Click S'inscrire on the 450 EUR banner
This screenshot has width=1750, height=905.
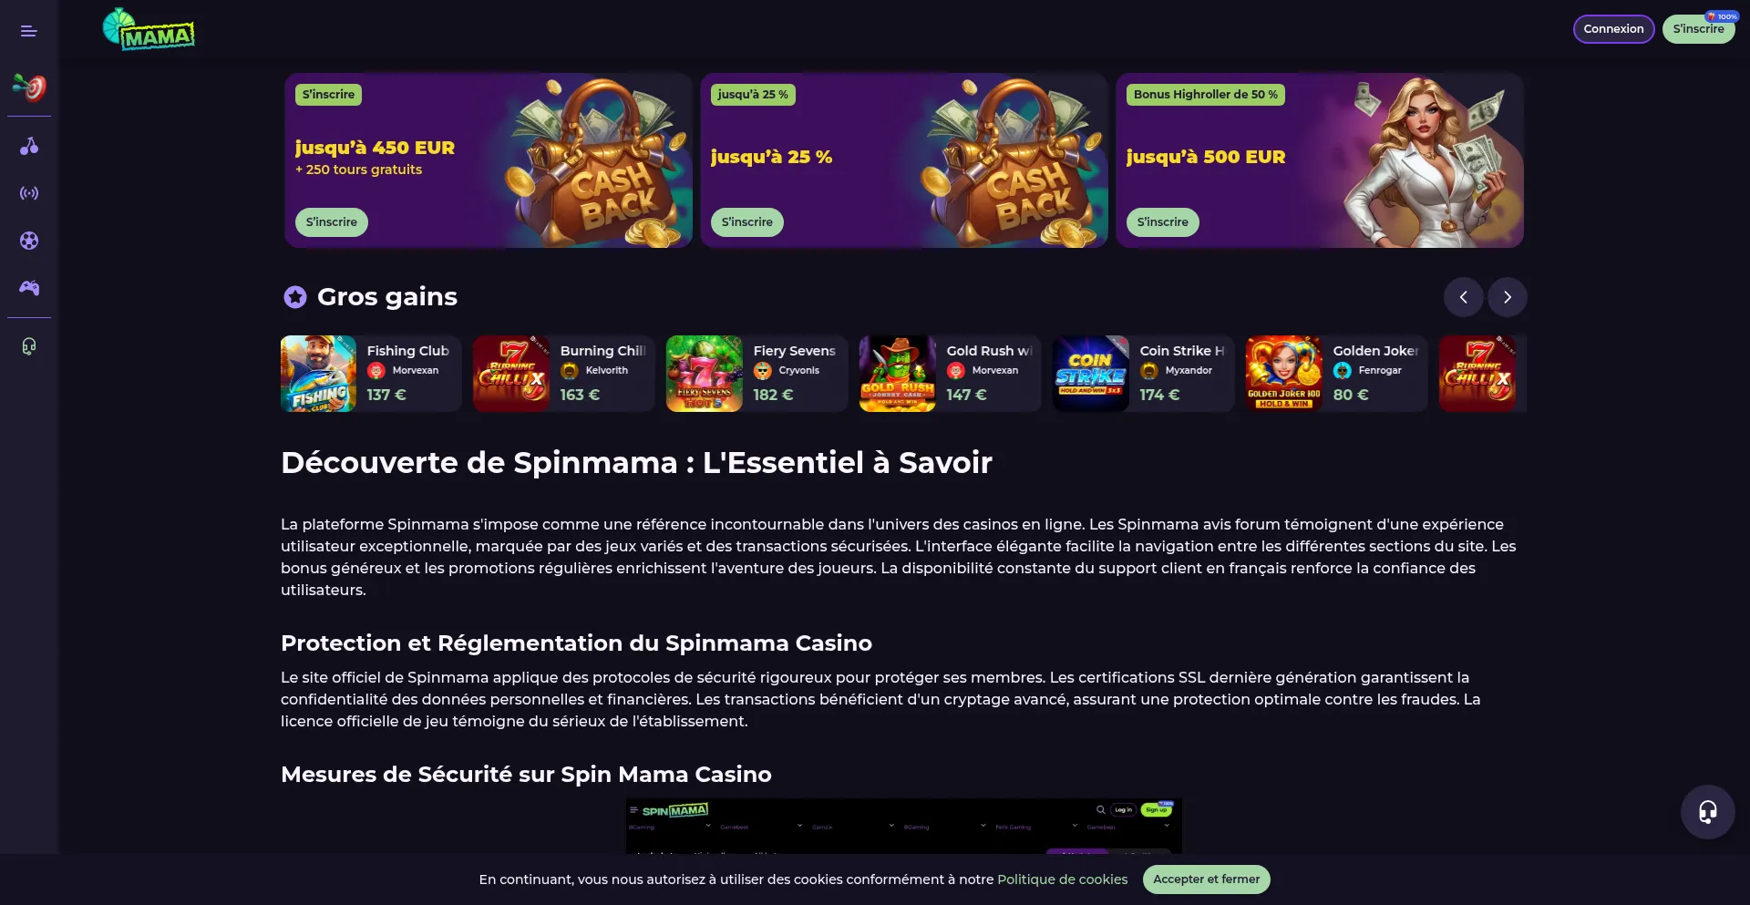(331, 222)
